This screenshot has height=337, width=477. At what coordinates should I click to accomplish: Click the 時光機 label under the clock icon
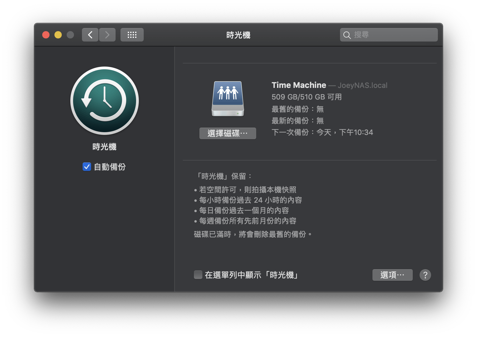pyautogui.click(x=105, y=147)
